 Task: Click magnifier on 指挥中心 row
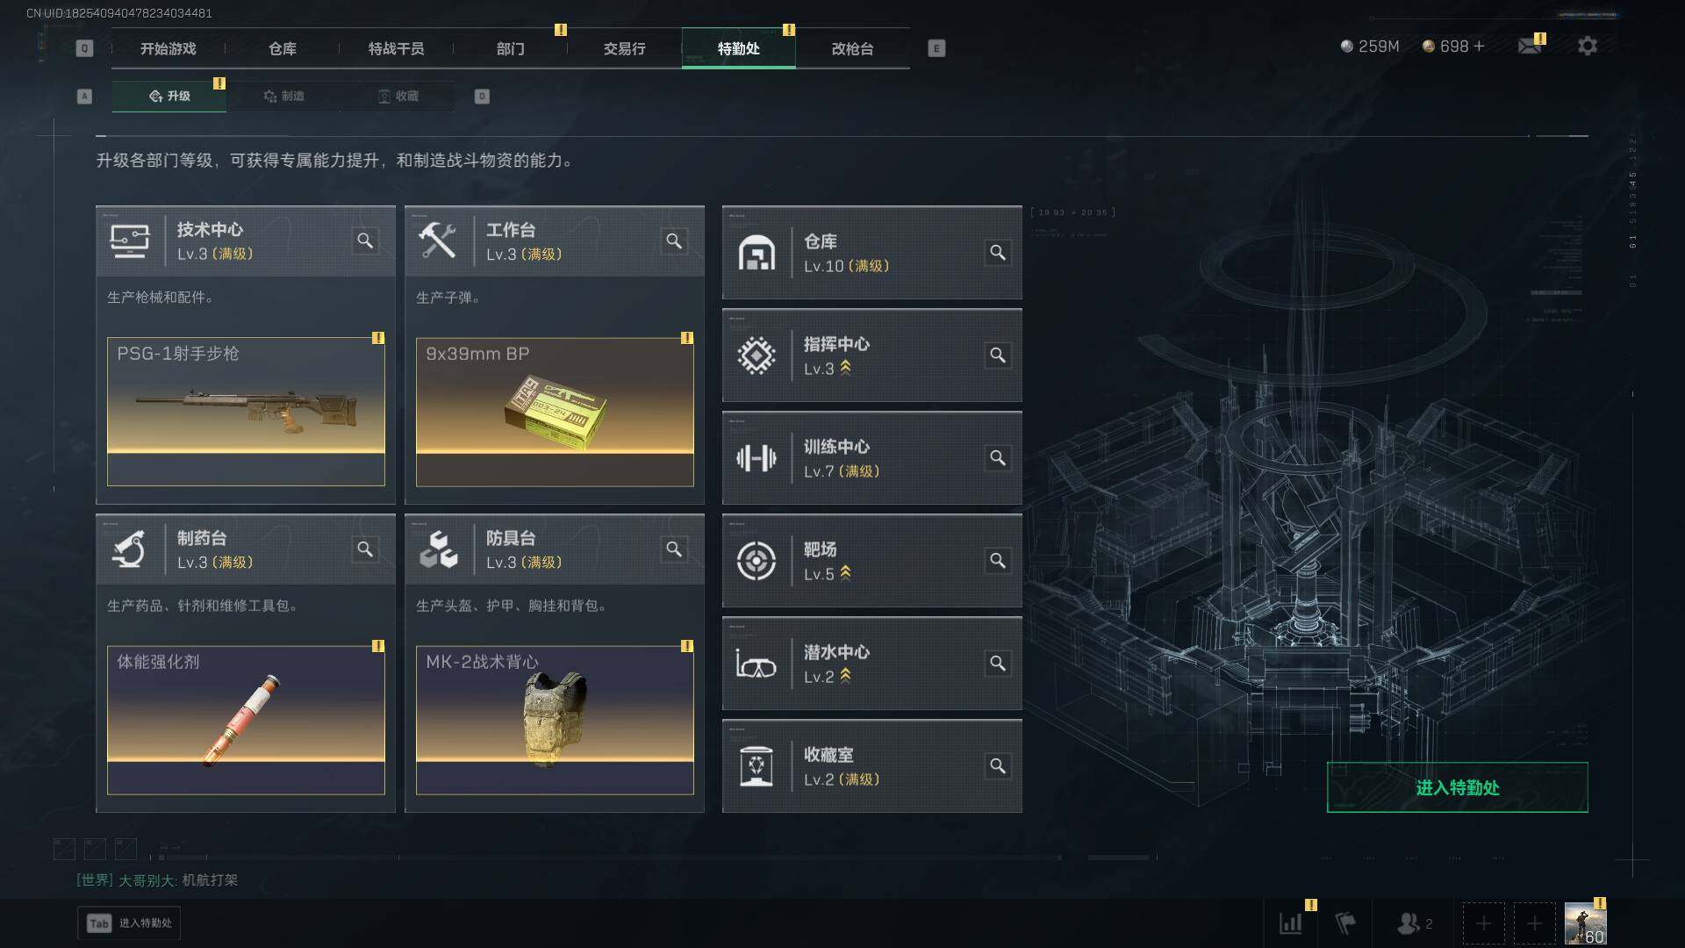pos(998,355)
